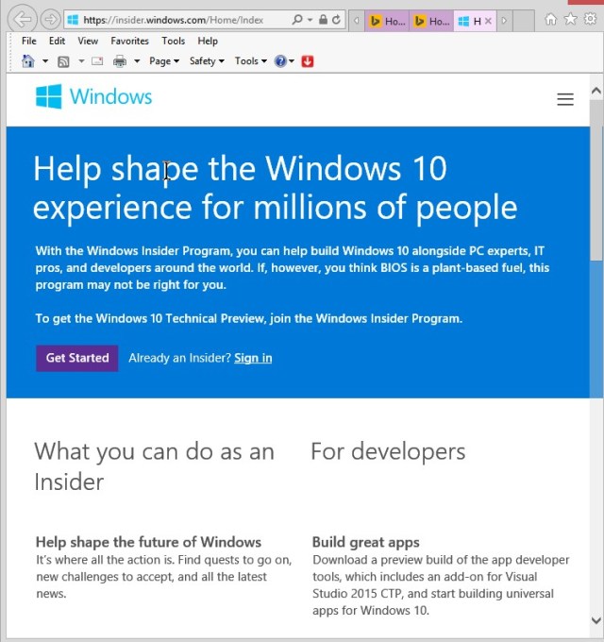The width and height of the screenshot is (604, 642).
Task: Click the Sign in link
Action: [253, 358]
